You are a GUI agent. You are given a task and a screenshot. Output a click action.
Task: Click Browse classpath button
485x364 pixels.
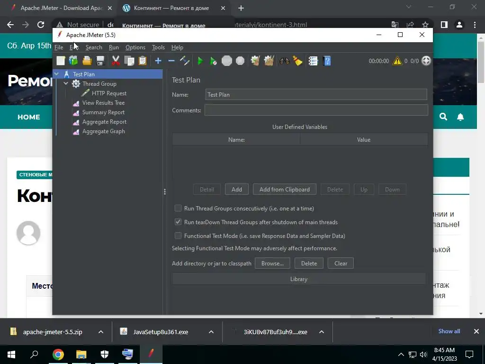272,264
